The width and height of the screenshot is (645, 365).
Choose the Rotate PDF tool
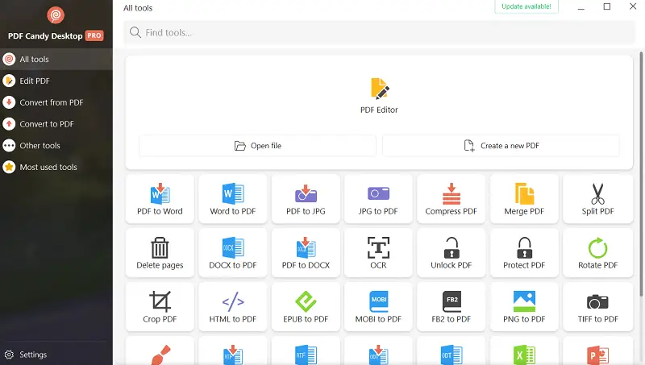click(597, 253)
